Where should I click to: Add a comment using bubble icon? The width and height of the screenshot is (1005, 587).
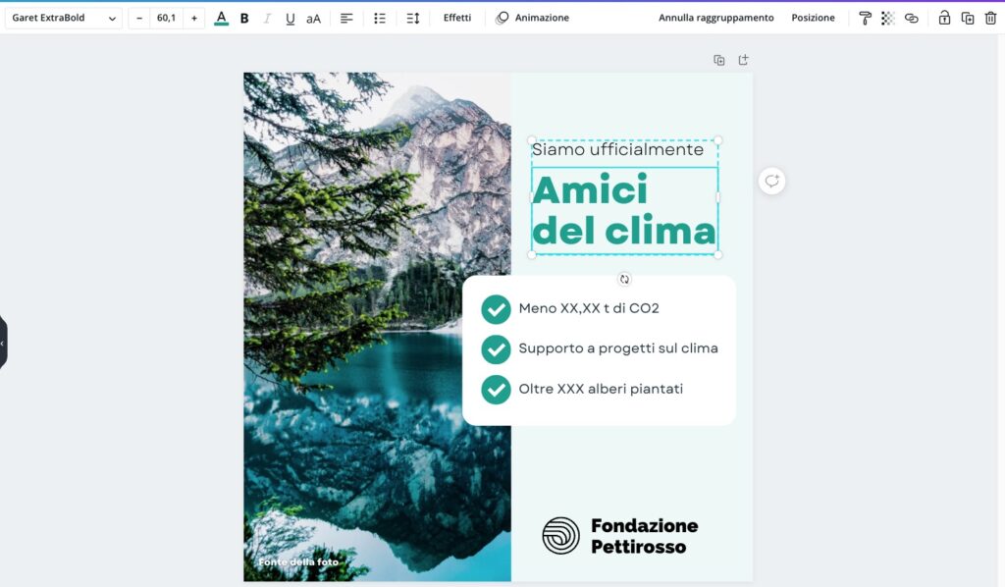[771, 182]
